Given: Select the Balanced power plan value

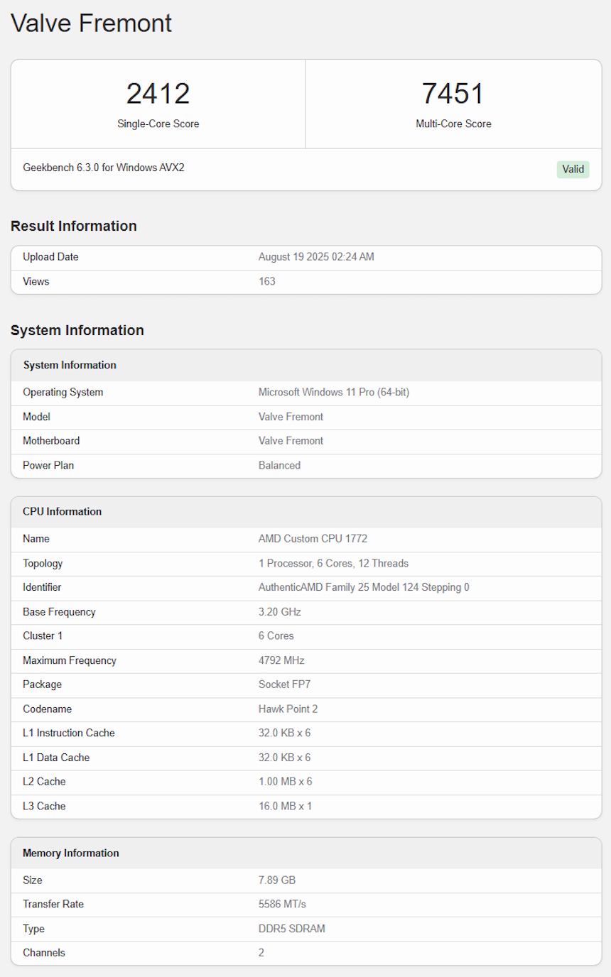Looking at the screenshot, I should pos(278,465).
